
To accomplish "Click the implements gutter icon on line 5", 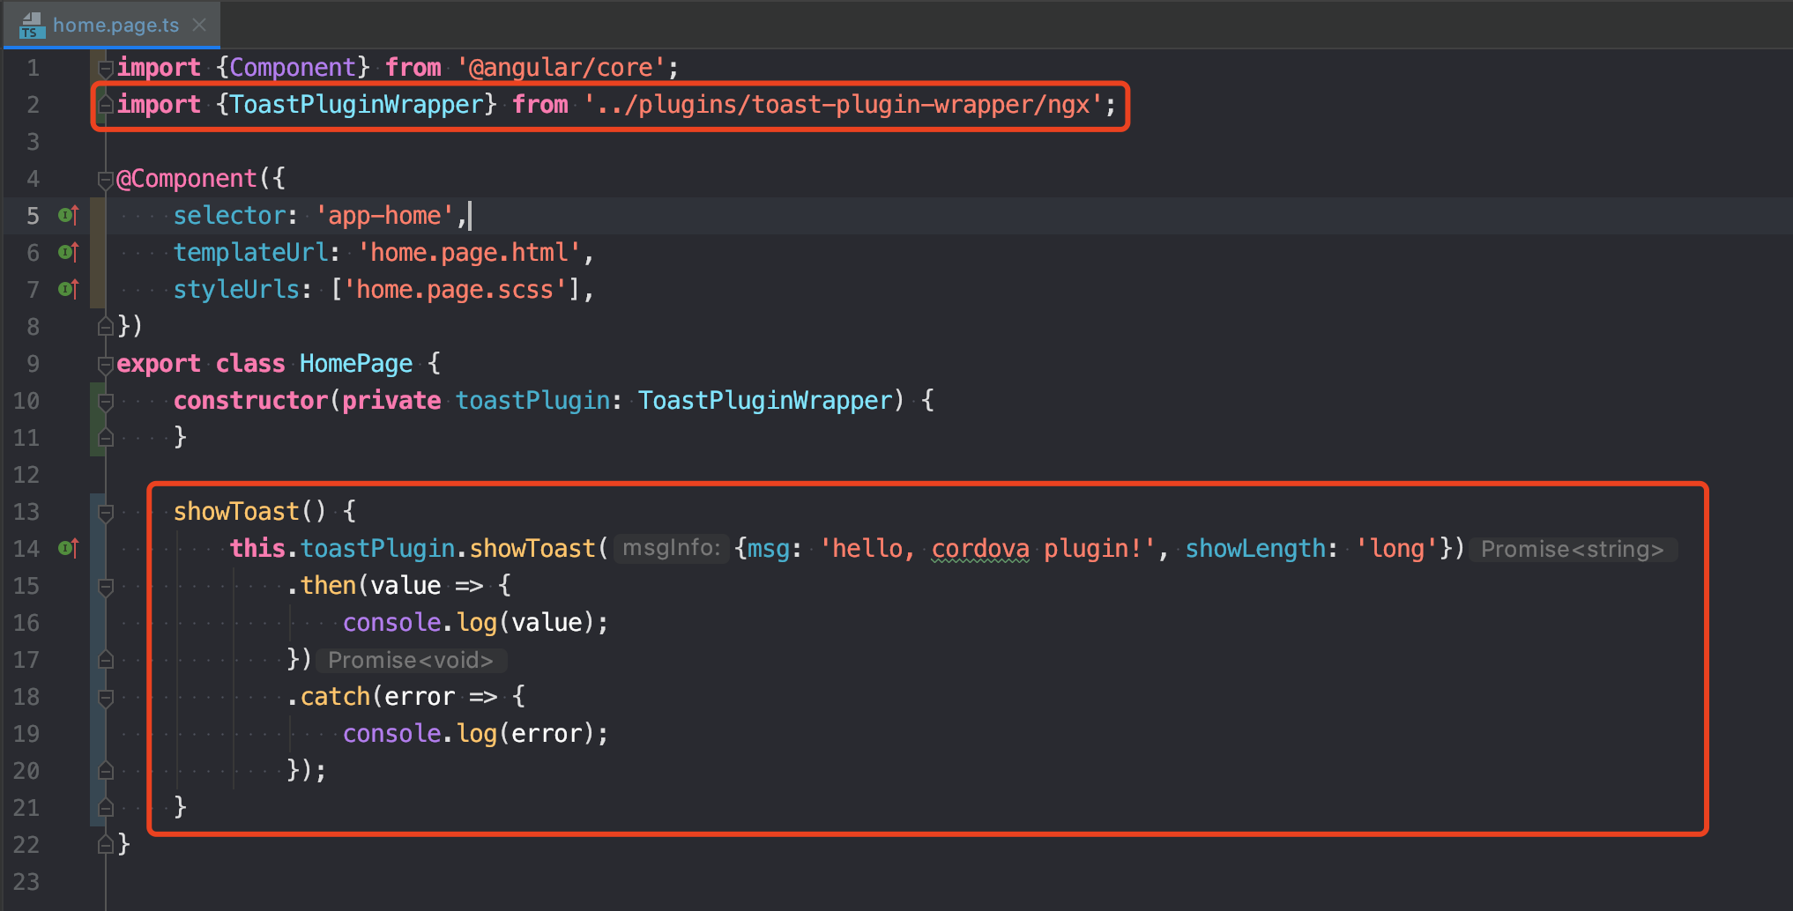I will coord(69,215).
